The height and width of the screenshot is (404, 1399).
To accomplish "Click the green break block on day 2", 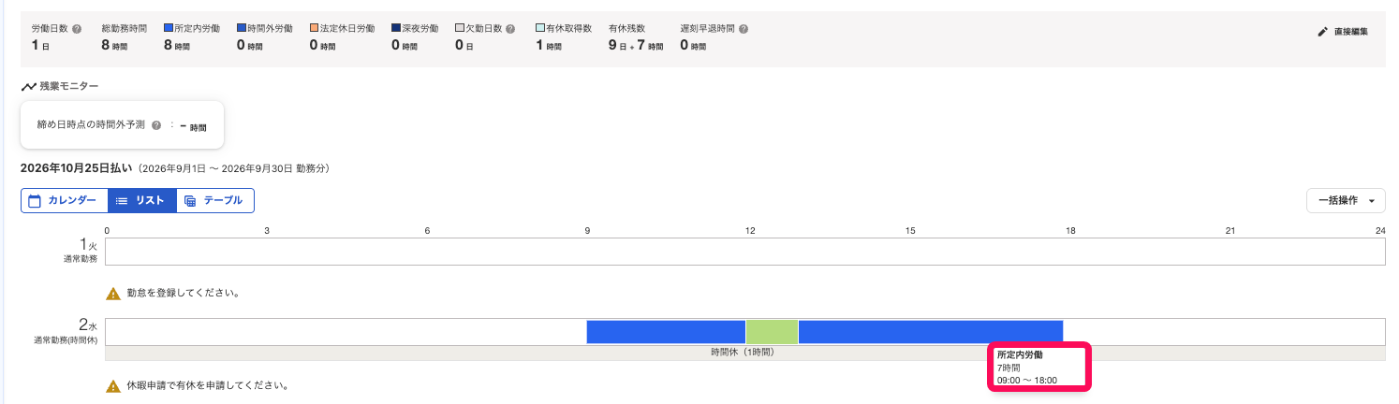I will 772,332.
